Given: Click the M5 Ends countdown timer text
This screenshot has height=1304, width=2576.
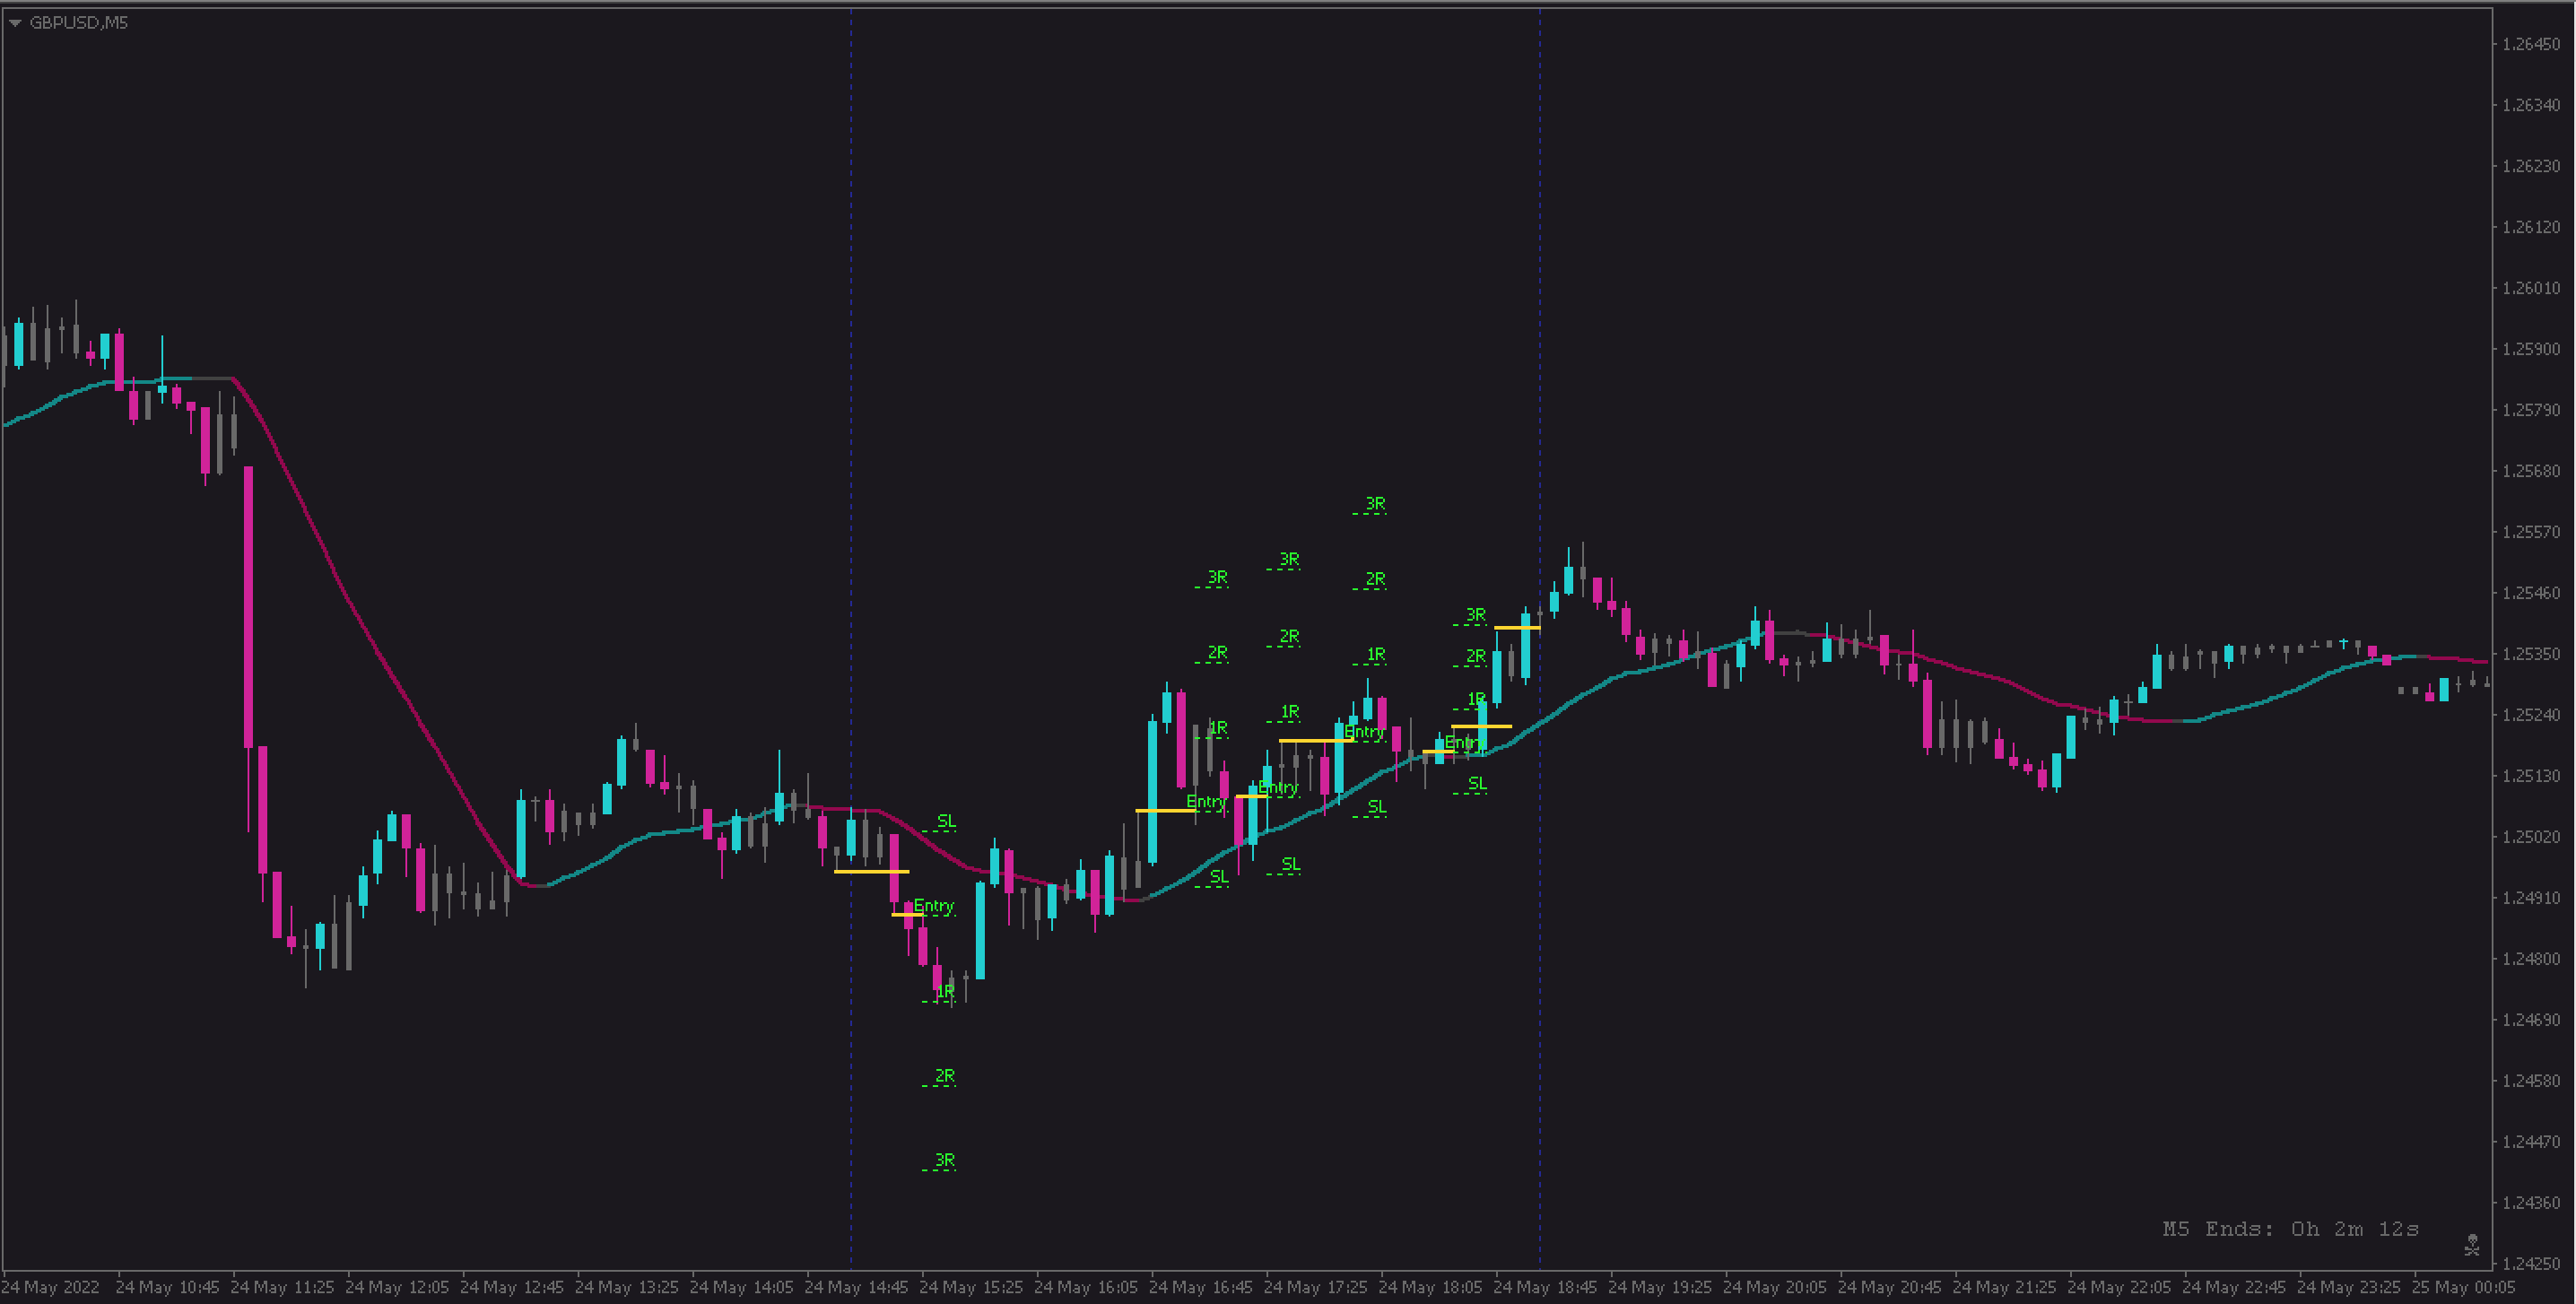Looking at the screenshot, I should click(2290, 1229).
